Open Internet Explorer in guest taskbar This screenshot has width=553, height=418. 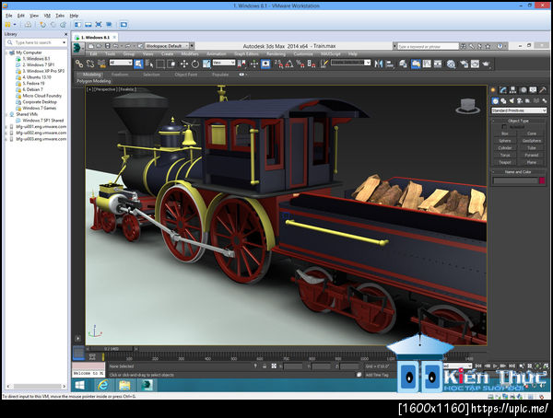101,385
